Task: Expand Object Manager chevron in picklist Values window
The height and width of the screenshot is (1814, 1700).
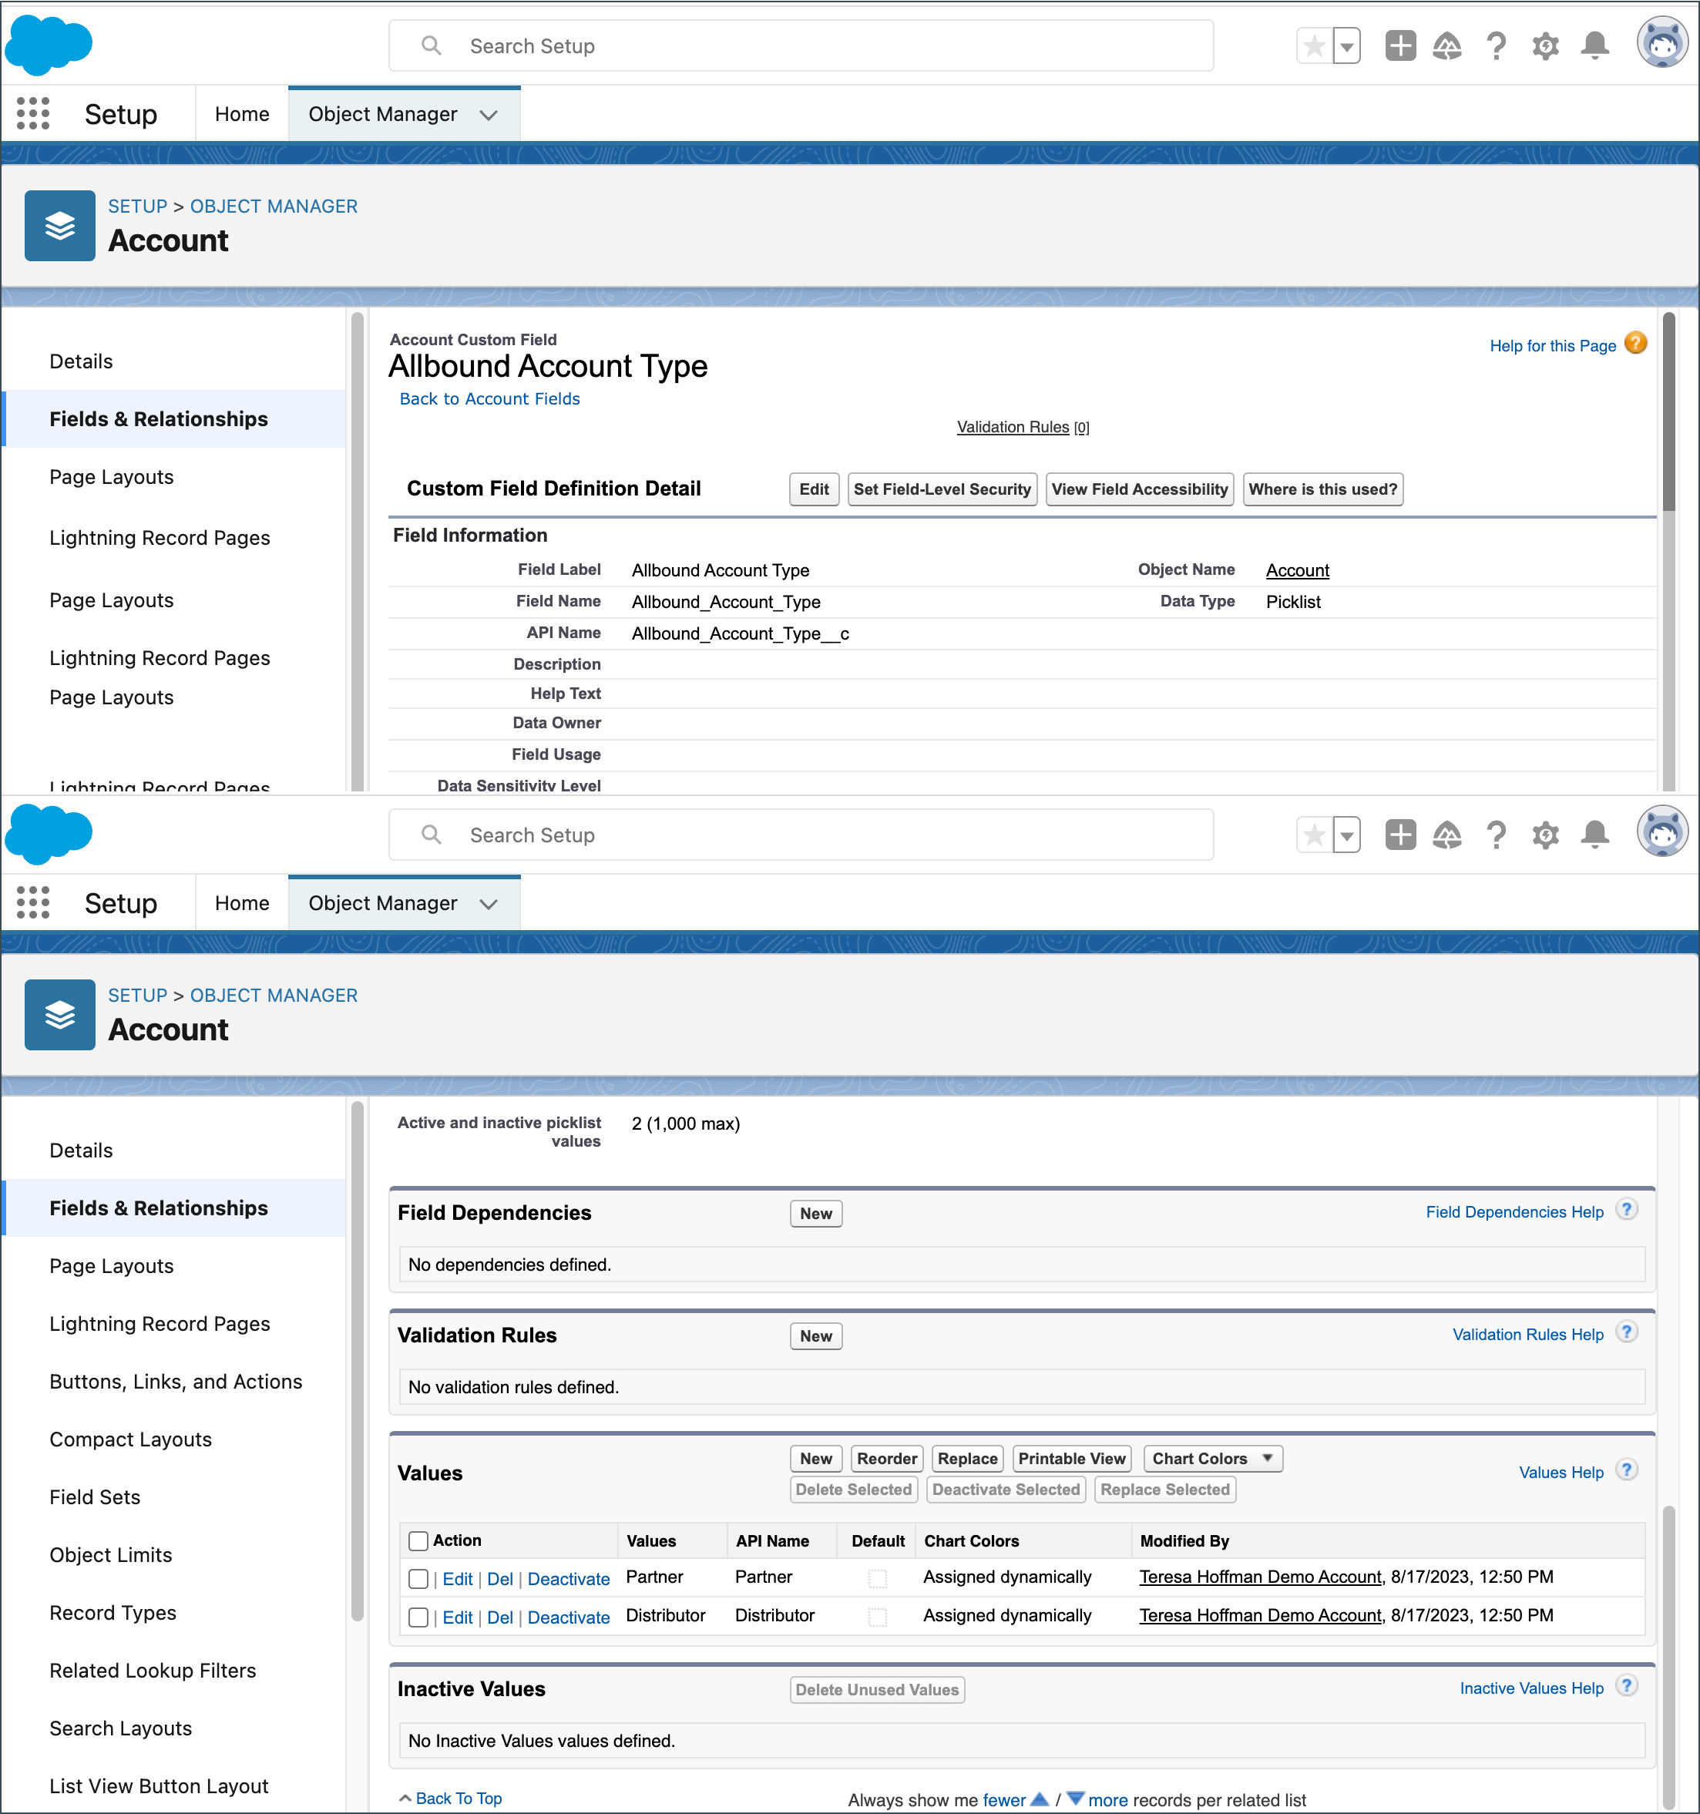Action: [489, 904]
